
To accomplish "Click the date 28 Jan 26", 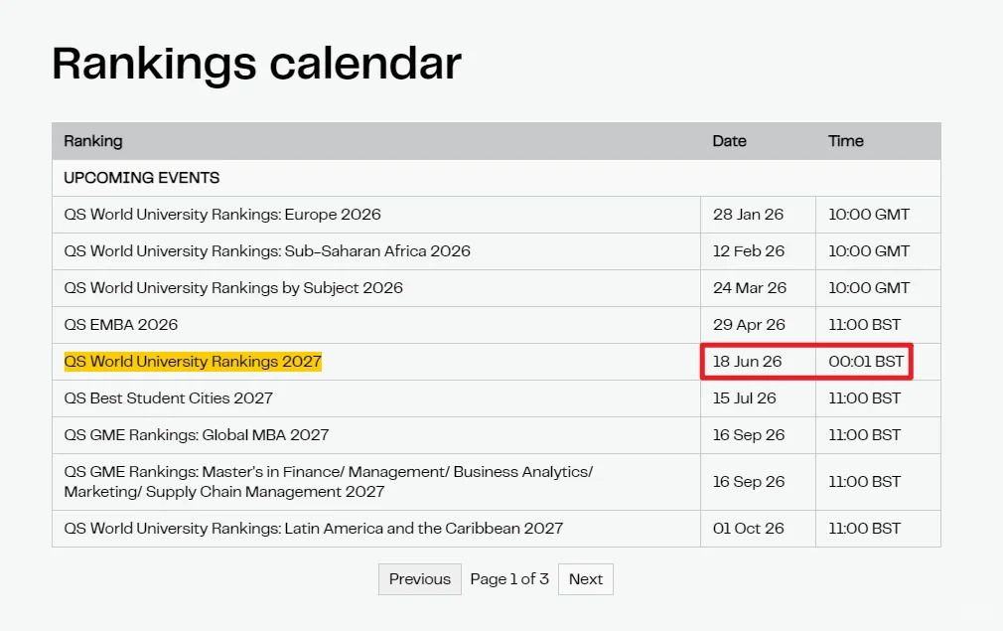I will point(748,215).
